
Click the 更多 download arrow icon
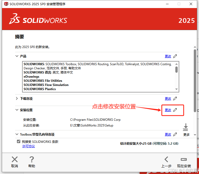[x=185, y=127]
